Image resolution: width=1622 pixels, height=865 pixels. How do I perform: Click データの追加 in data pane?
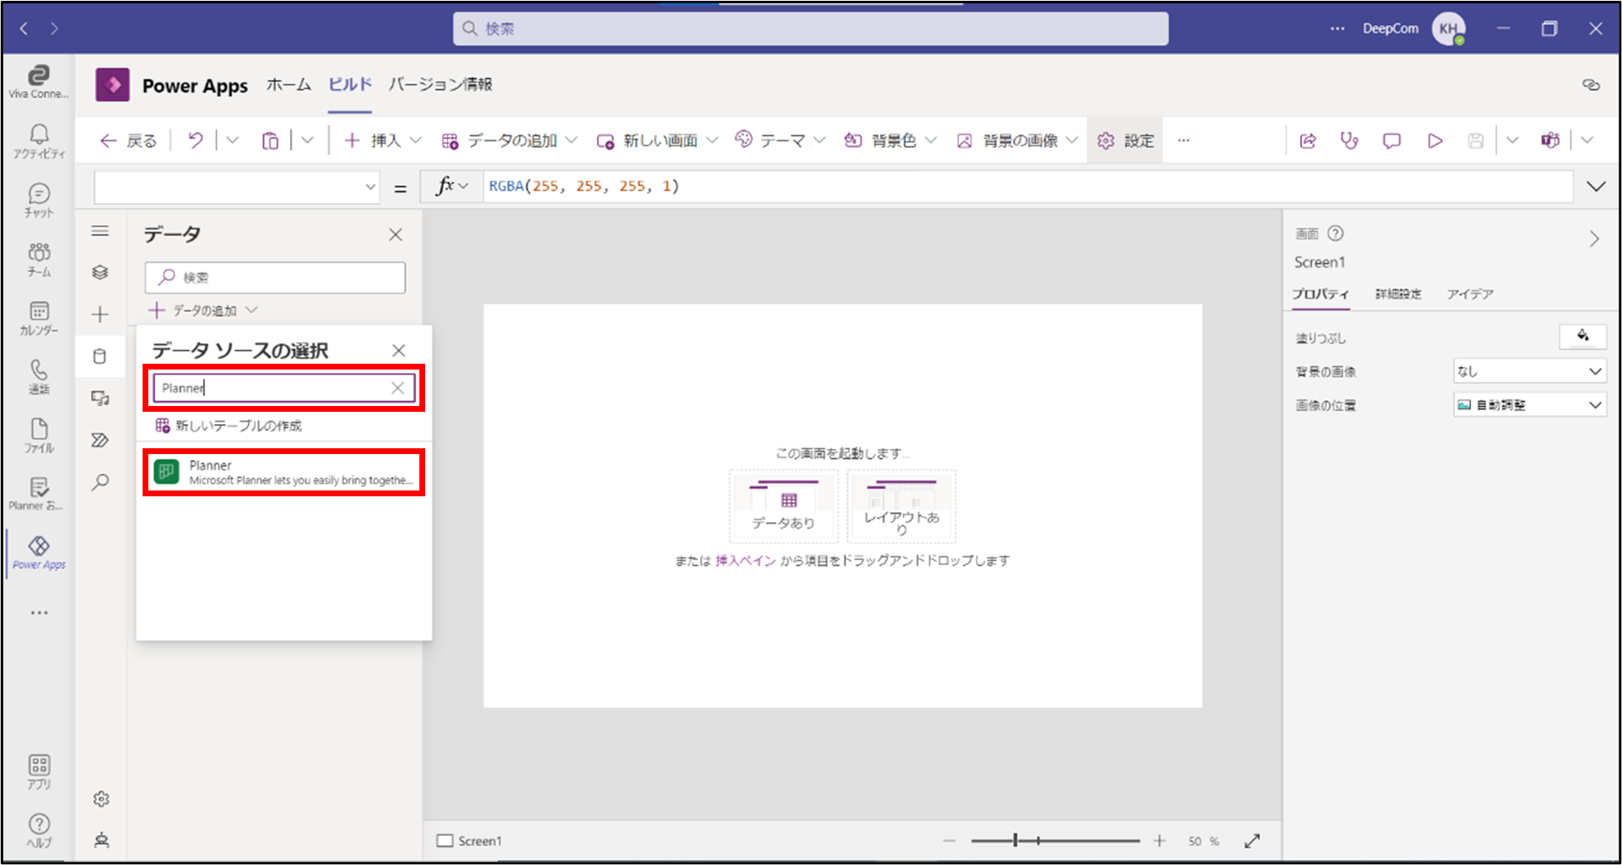coord(203,311)
